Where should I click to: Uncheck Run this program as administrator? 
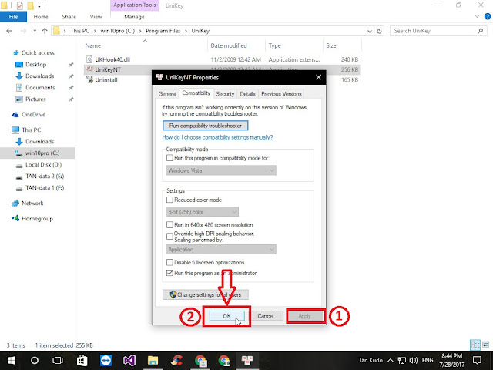tap(169, 273)
